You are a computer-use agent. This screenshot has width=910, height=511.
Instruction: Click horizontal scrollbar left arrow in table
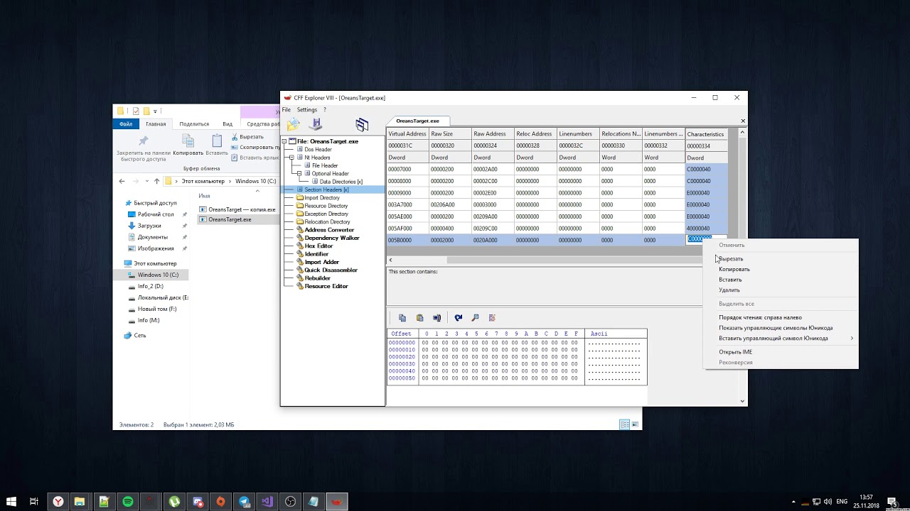pos(390,260)
